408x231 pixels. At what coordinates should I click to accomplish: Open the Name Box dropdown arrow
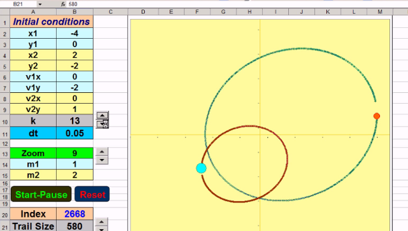click(40, 4)
